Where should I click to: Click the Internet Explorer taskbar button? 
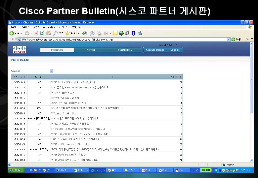click(98, 170)
